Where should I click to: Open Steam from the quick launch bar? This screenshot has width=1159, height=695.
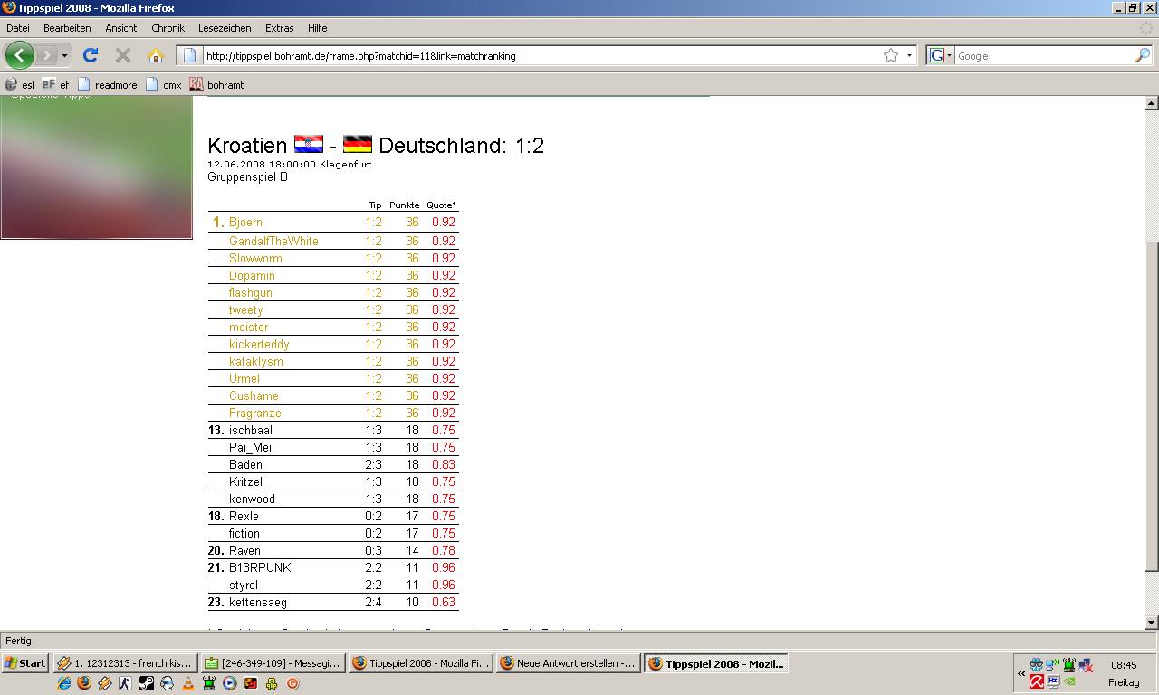tap(147, 684)
